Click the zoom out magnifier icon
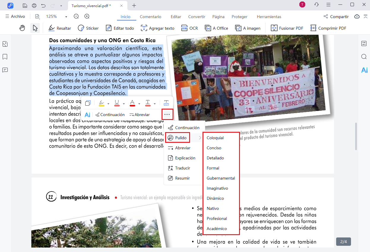This screenshot has height=252, width=370. coord(76,17)
